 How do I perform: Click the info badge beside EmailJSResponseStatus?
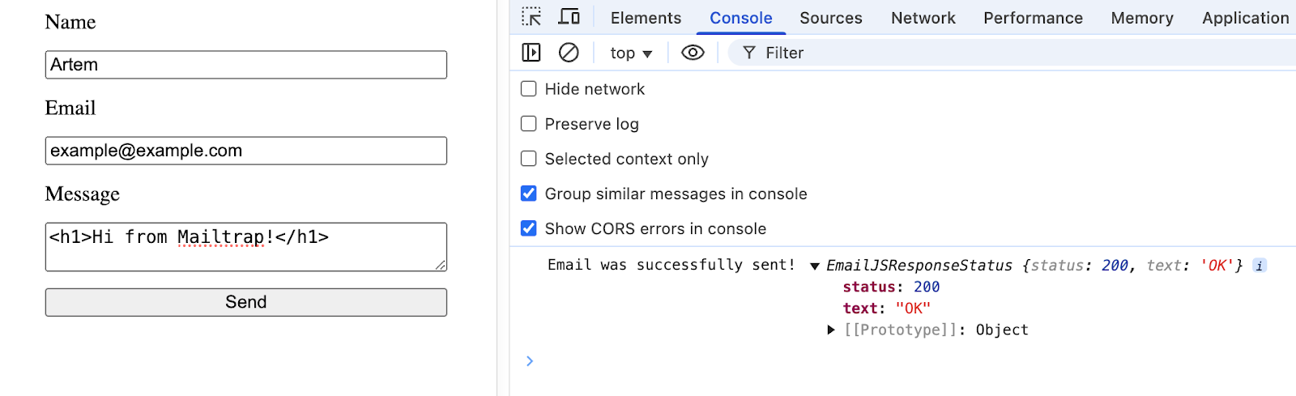(x=1260, y=266)
